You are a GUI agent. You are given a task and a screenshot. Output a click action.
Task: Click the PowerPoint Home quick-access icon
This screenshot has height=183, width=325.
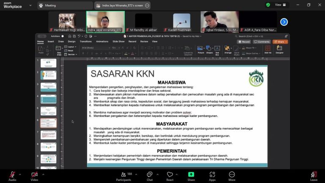(70, 36)
